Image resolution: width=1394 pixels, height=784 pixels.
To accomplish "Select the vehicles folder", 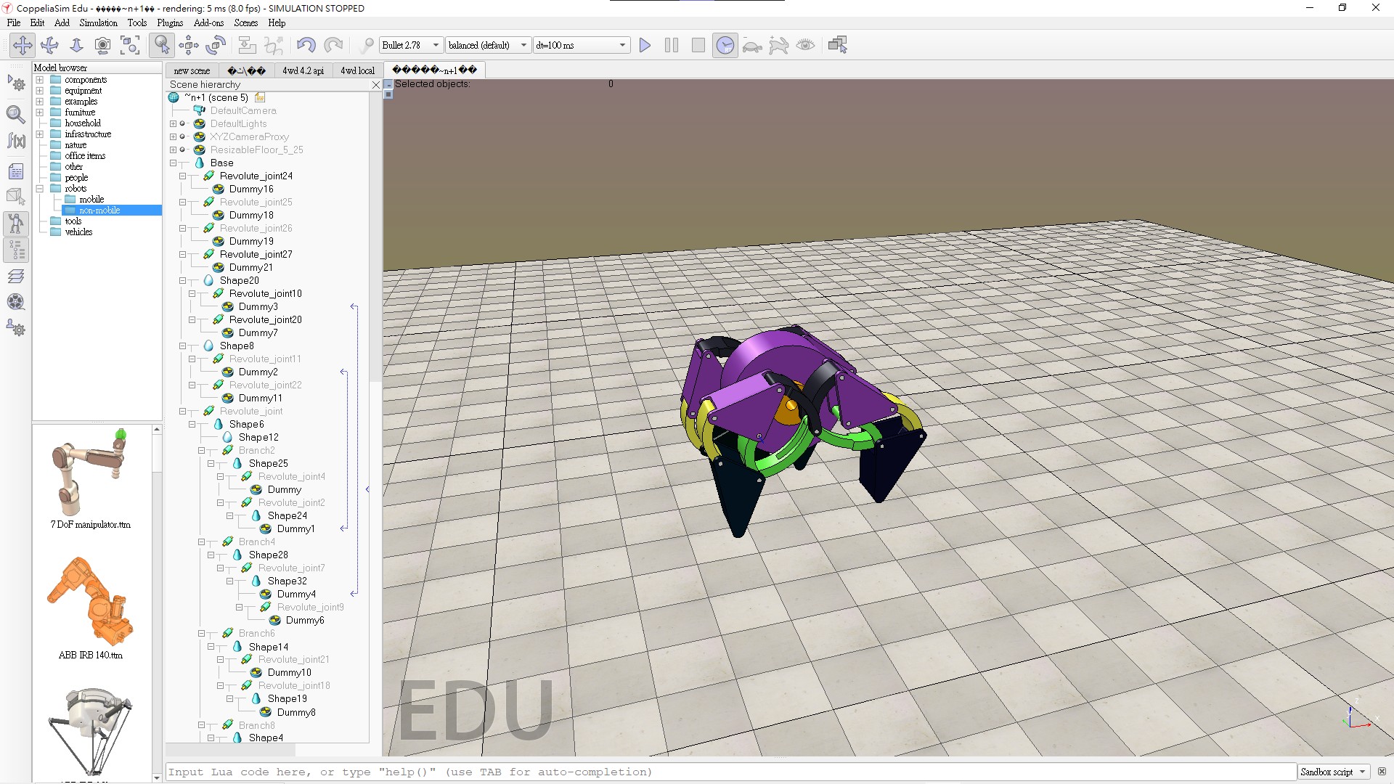I will coord(78,232).
